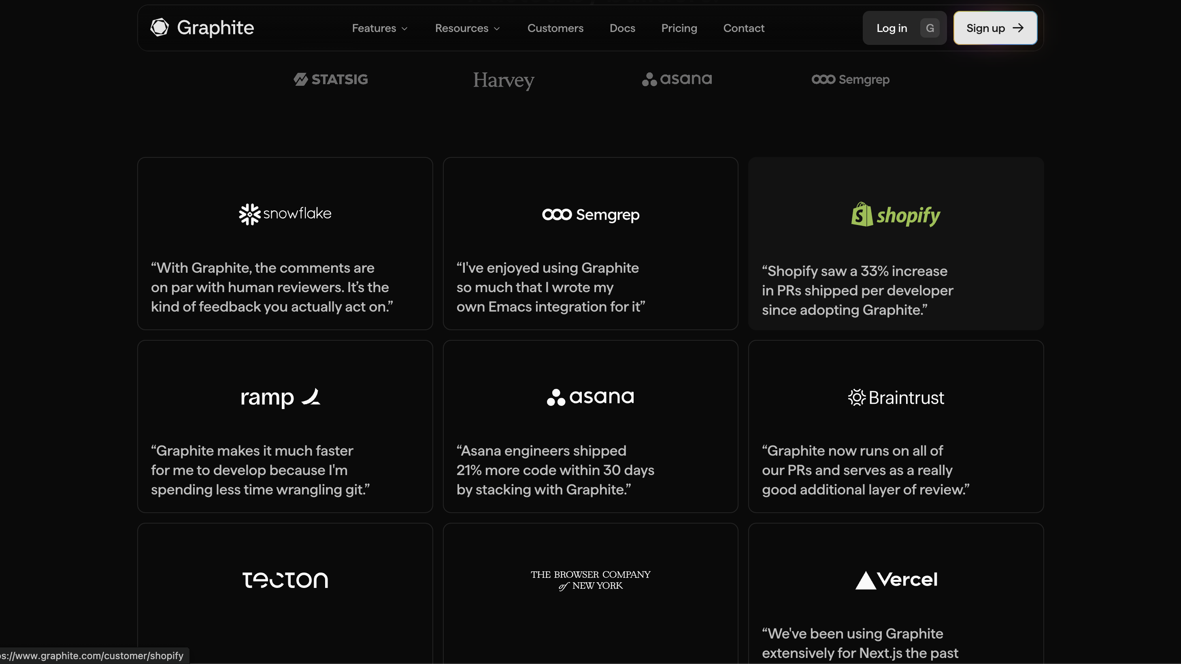
Task: Open the Docs nav item
Action: pyautogui.click(x=622, y=28)
